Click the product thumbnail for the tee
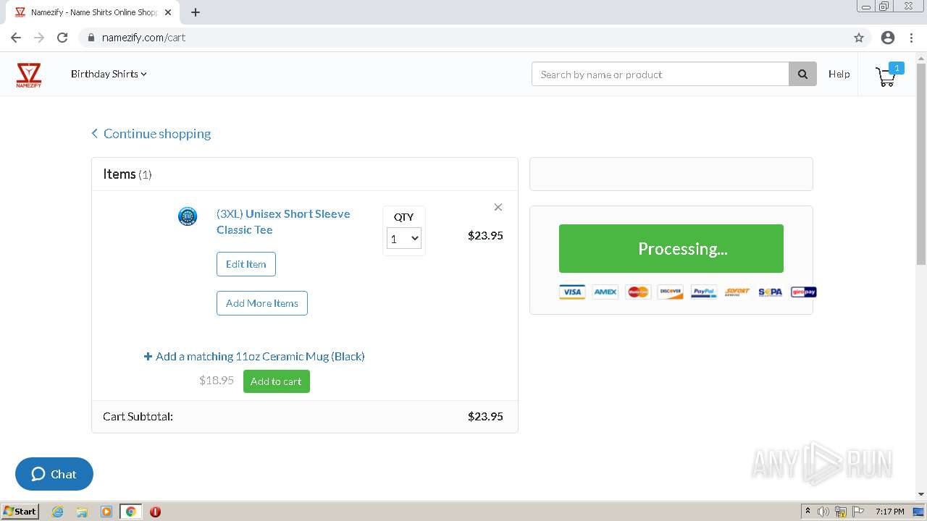Image resolution: width=927 pixels, height=521 pixels. tap(188, 216)
